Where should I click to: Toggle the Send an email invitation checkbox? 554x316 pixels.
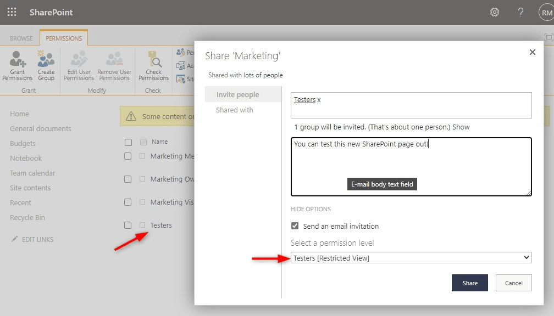pyautogui.click(x=295, y=225)
